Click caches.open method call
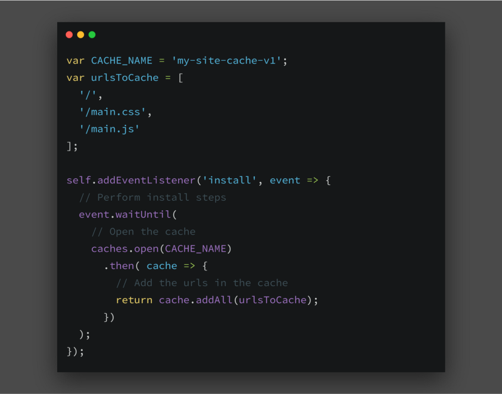Screen dimensions: 502x394 125,248
